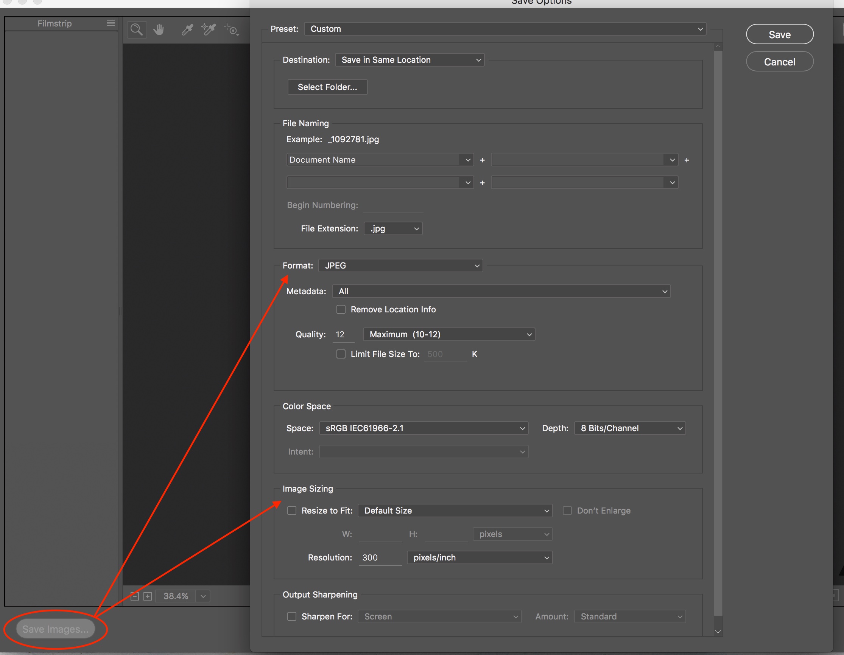844x655 pixels.
Task: Edit the Resolution value field
Action: pyautogui.click(x=380, y=557)
